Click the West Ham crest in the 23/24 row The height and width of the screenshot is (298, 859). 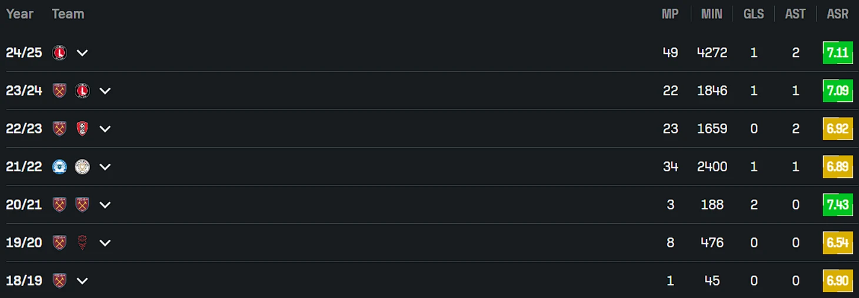click(x=59, y=91)
